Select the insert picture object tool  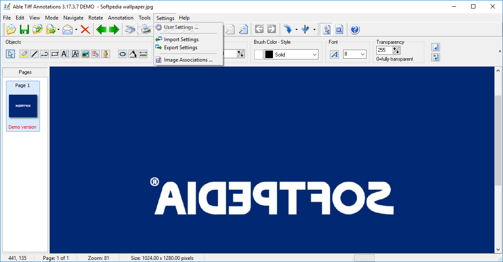[x=85, y=54]
